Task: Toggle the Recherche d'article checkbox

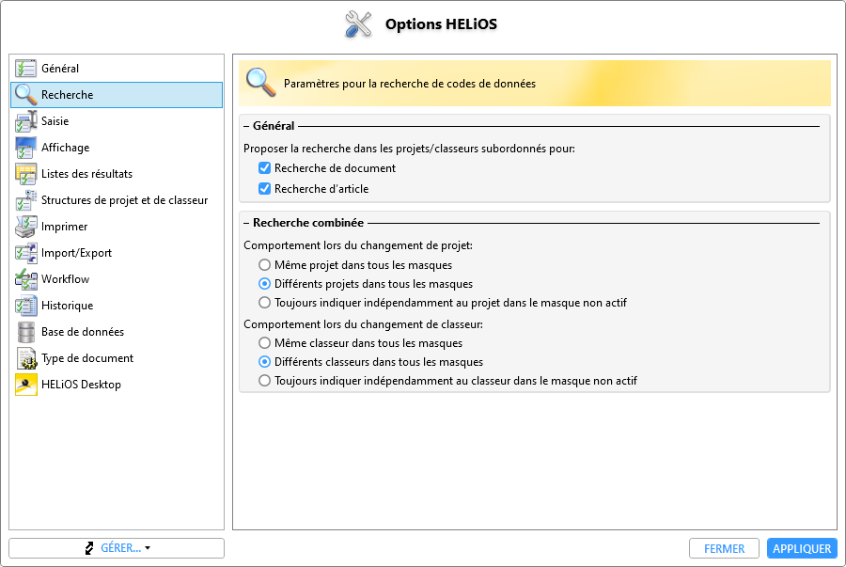Action: coord(264,189)
